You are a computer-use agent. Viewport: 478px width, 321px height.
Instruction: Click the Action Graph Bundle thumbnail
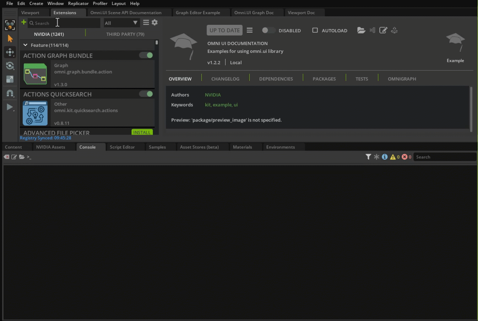point(35,74)
